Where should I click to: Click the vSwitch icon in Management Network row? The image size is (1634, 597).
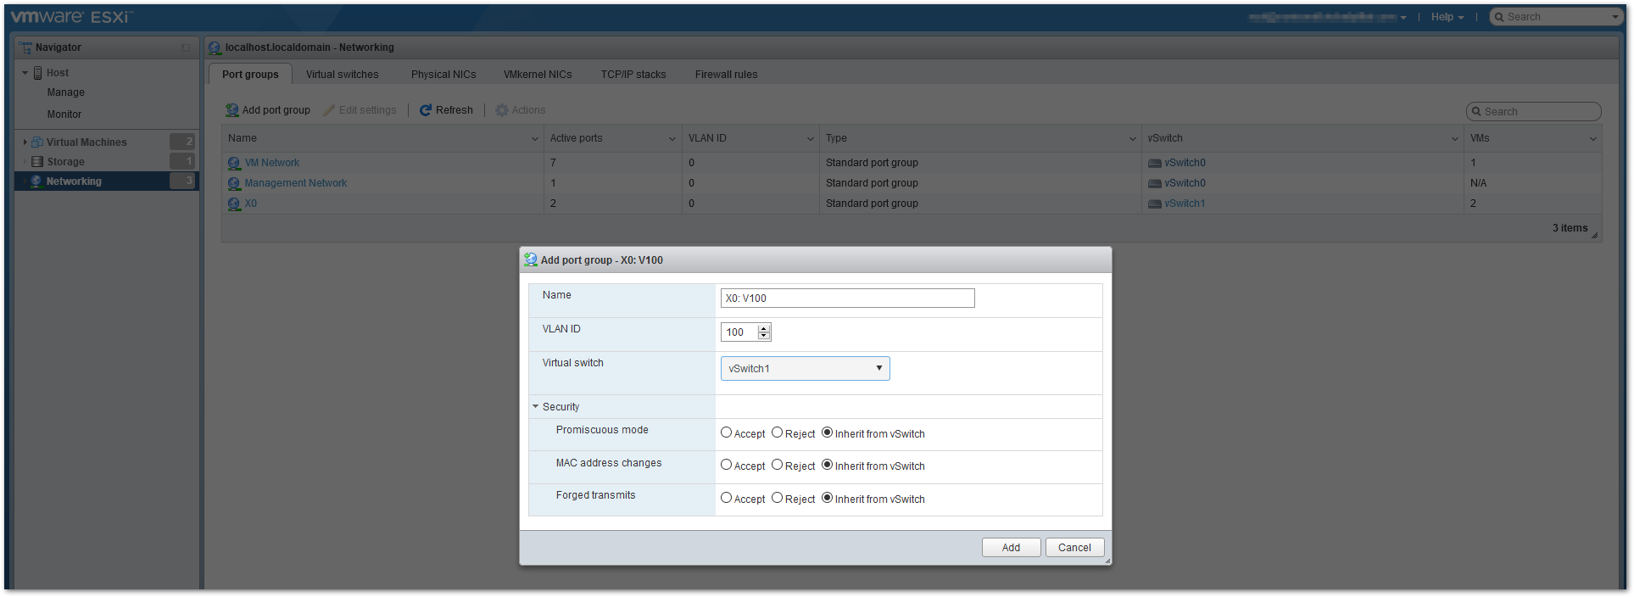pyautogui.click(x=1155, y=183)
